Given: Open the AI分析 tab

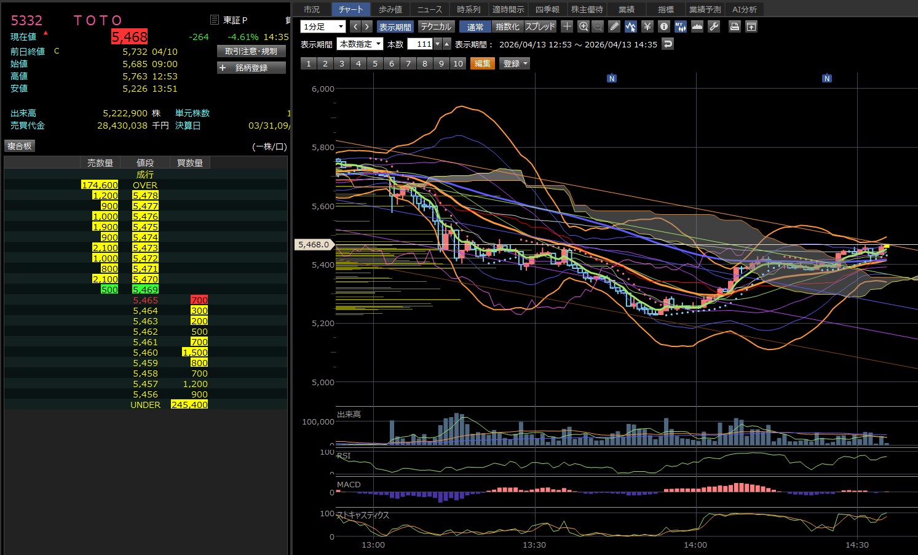Looking at the screenshot, I should 744,9.
